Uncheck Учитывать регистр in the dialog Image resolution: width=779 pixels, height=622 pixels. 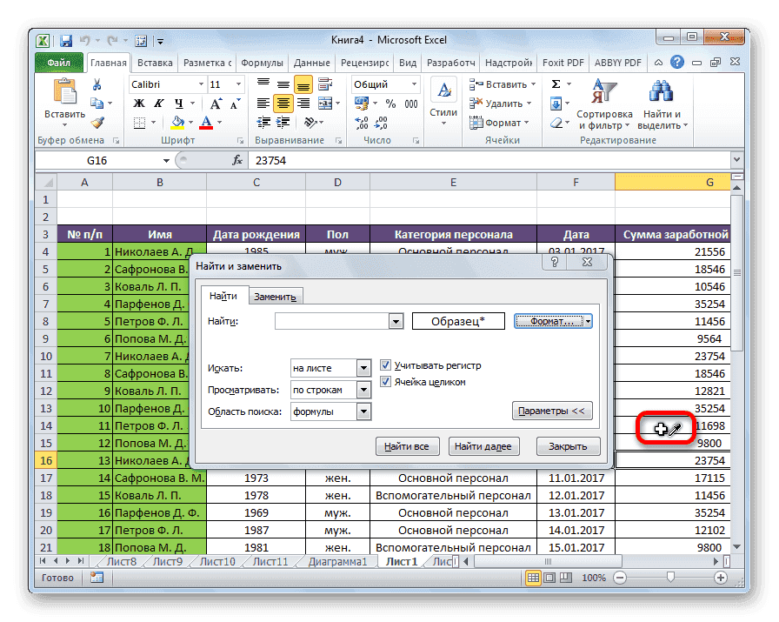(x=385, y=365)
